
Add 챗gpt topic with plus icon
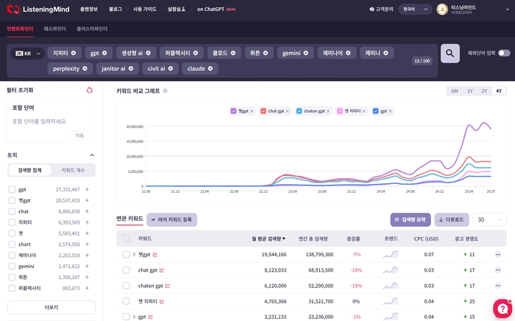coord(87,200)
